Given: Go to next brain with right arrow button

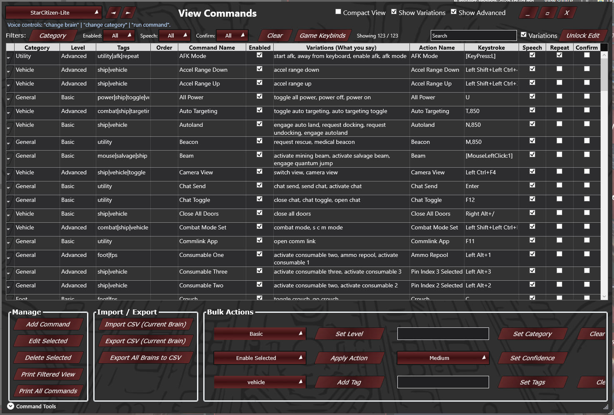Looking at the screenshot, I should tap(128, 13).
